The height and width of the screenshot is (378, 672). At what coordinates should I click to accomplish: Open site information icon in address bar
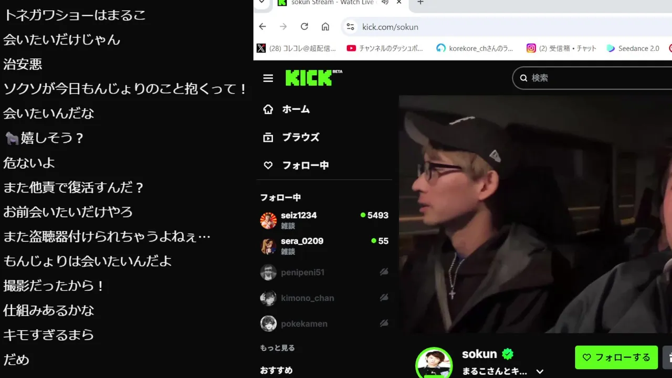click(350, 27)
